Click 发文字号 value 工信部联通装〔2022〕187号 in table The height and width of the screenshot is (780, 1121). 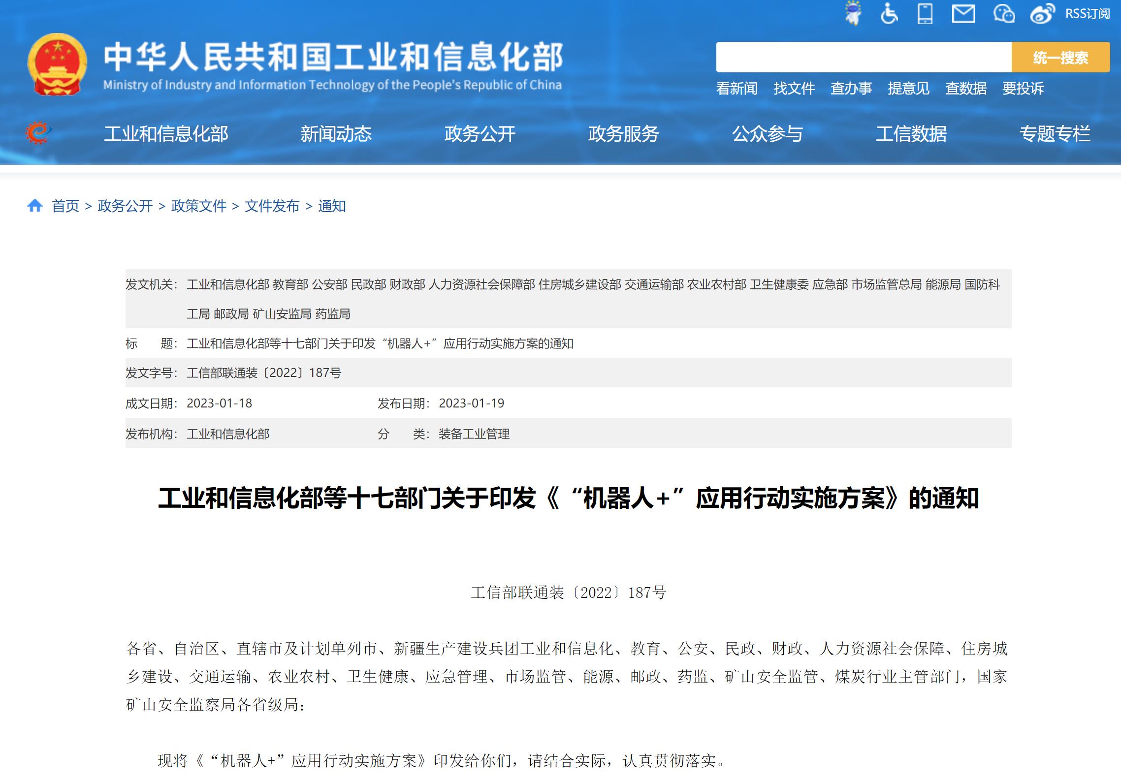coord(264,373)
